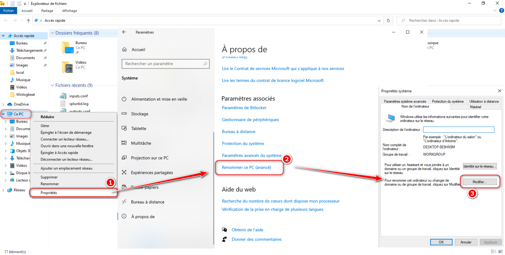Open the Affichage ribbon tab

(x=70, y=11)
